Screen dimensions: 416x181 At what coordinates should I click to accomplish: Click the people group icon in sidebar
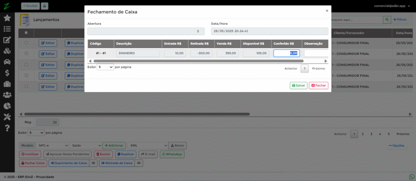coord(7,95)
